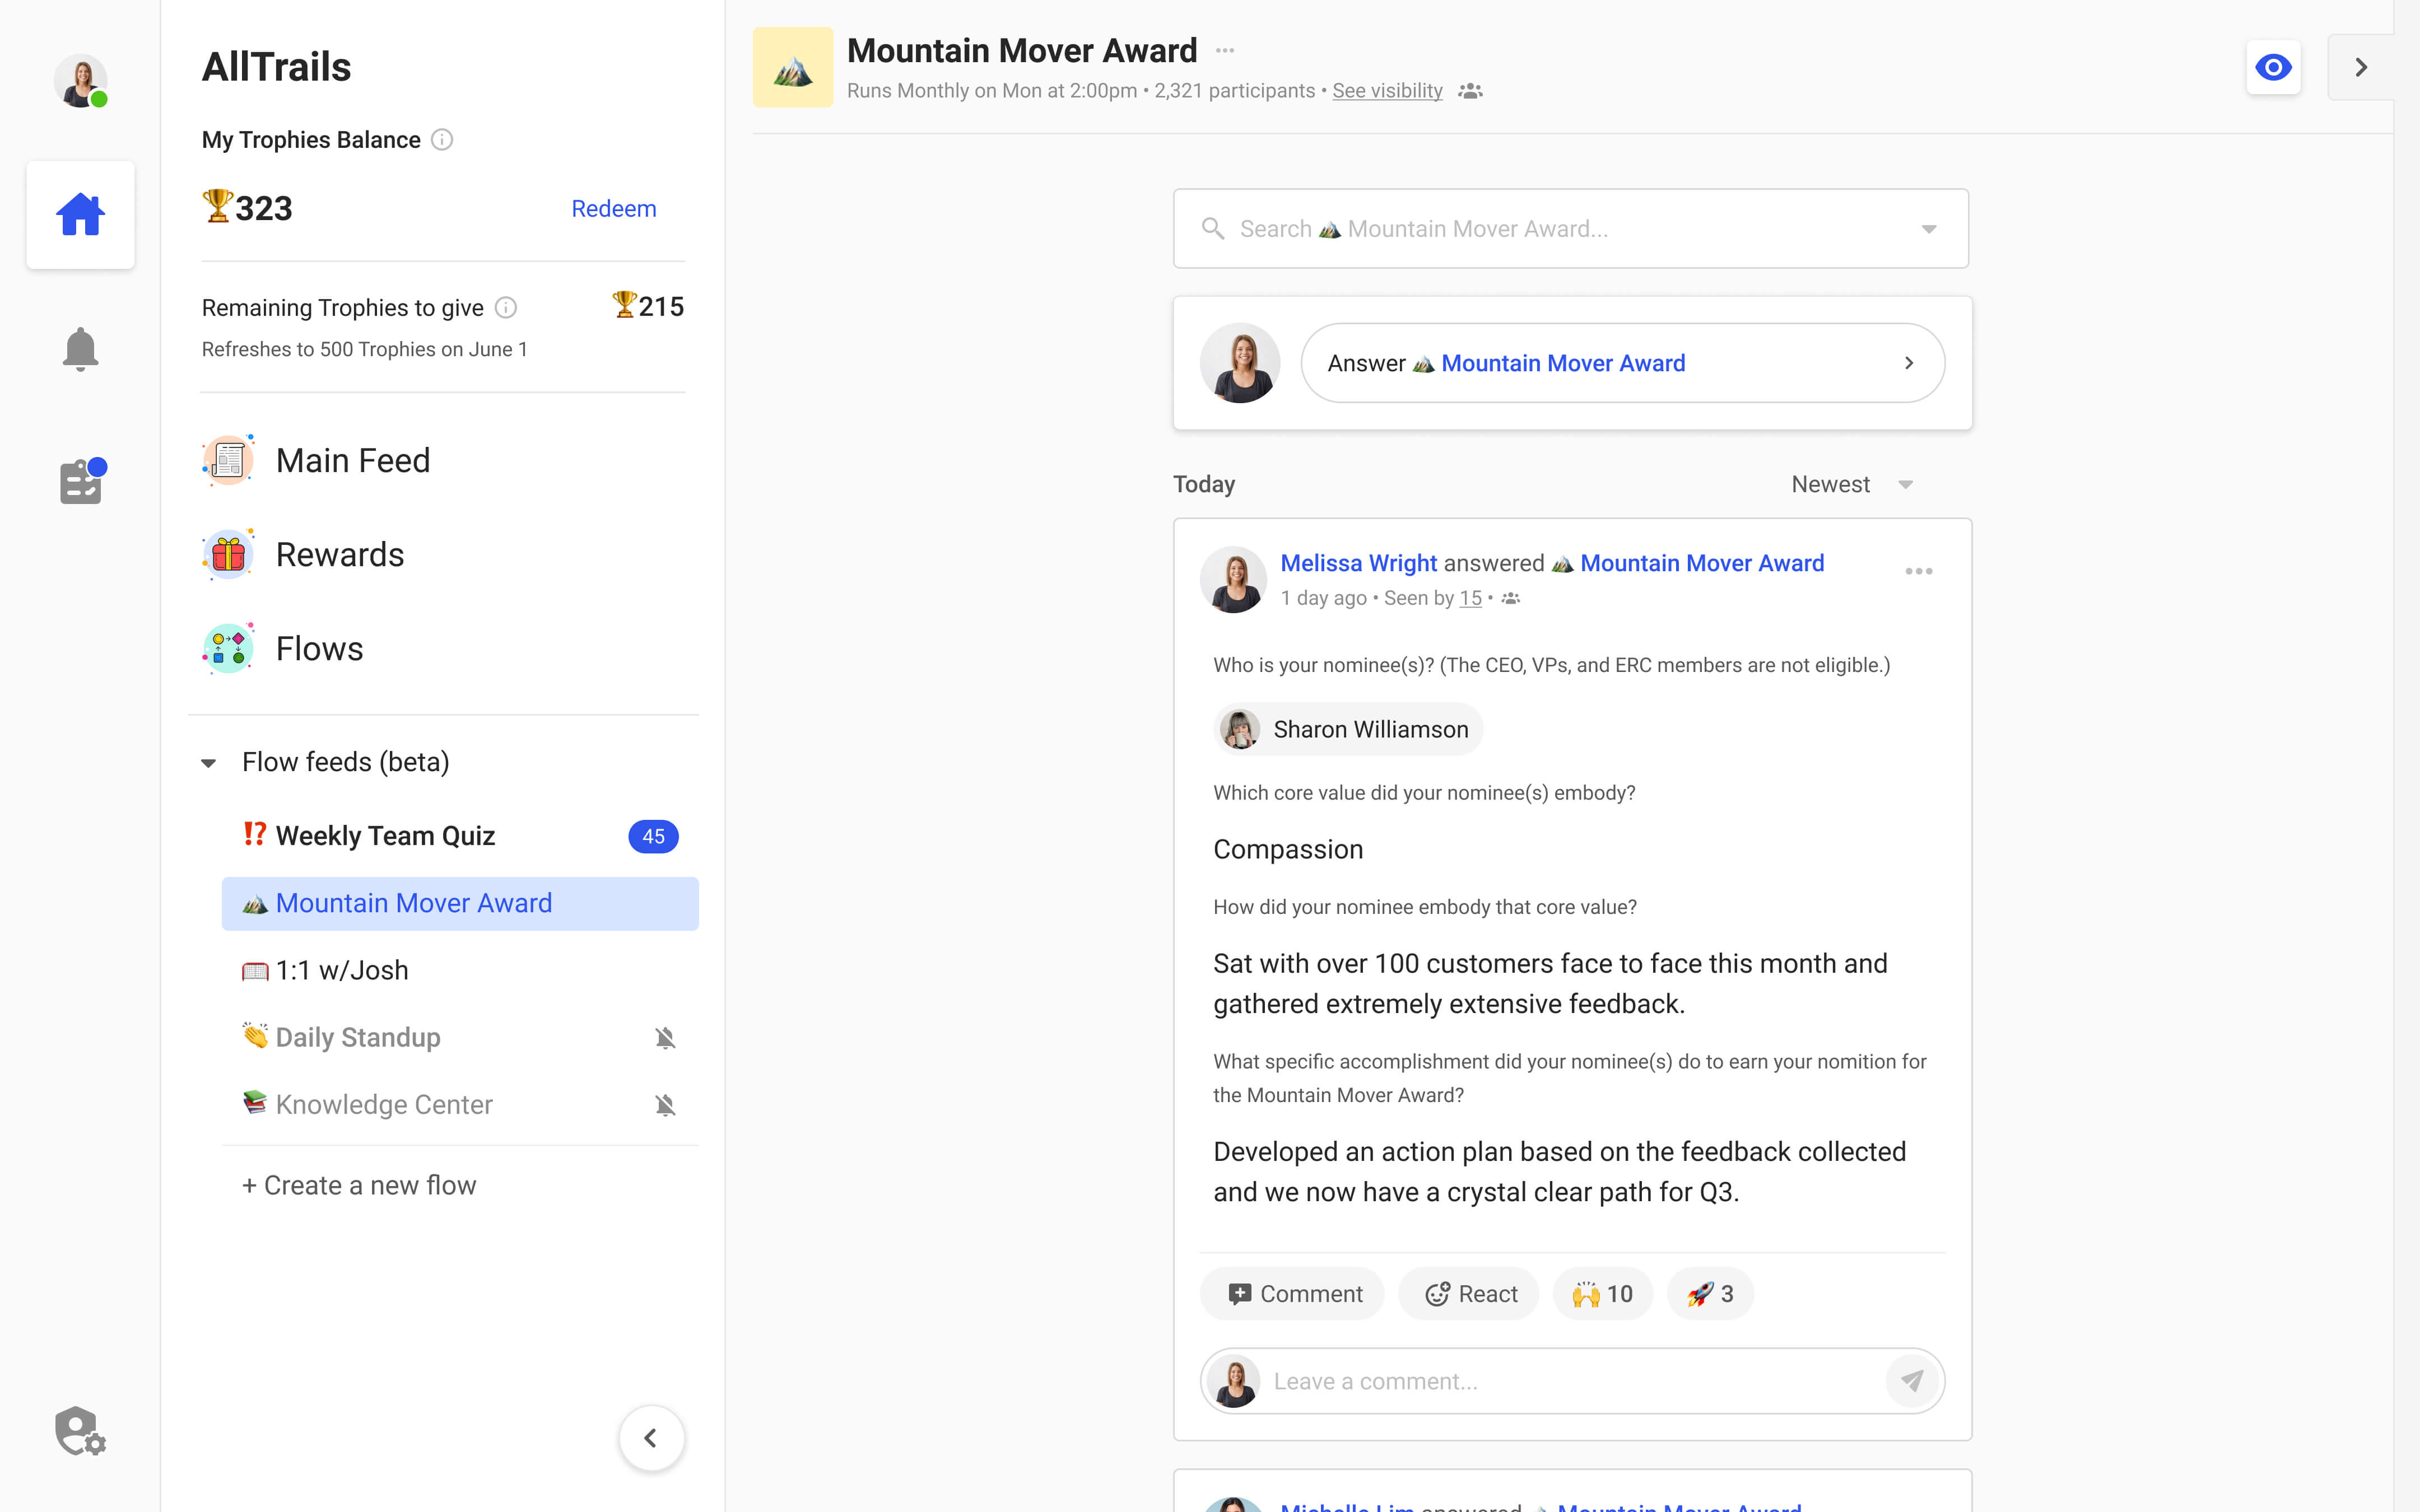Collapse the Flow feeds (beta) section
Image resolution: width=2420 pixels, height=1512 pixels.
click(208, 762)
